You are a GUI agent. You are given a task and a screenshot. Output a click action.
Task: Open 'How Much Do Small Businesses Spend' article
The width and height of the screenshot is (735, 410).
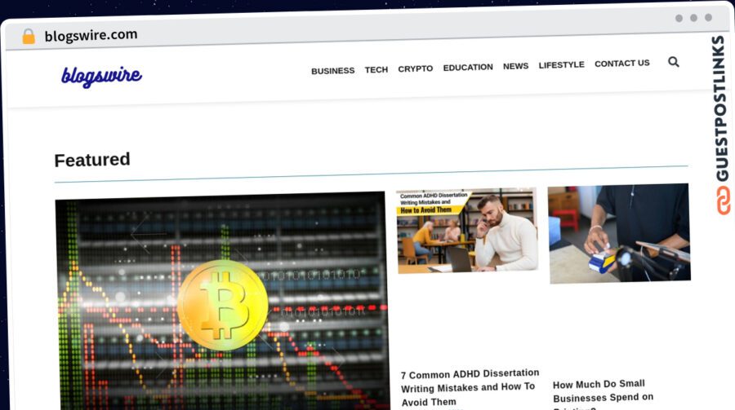tap(603, 394)
